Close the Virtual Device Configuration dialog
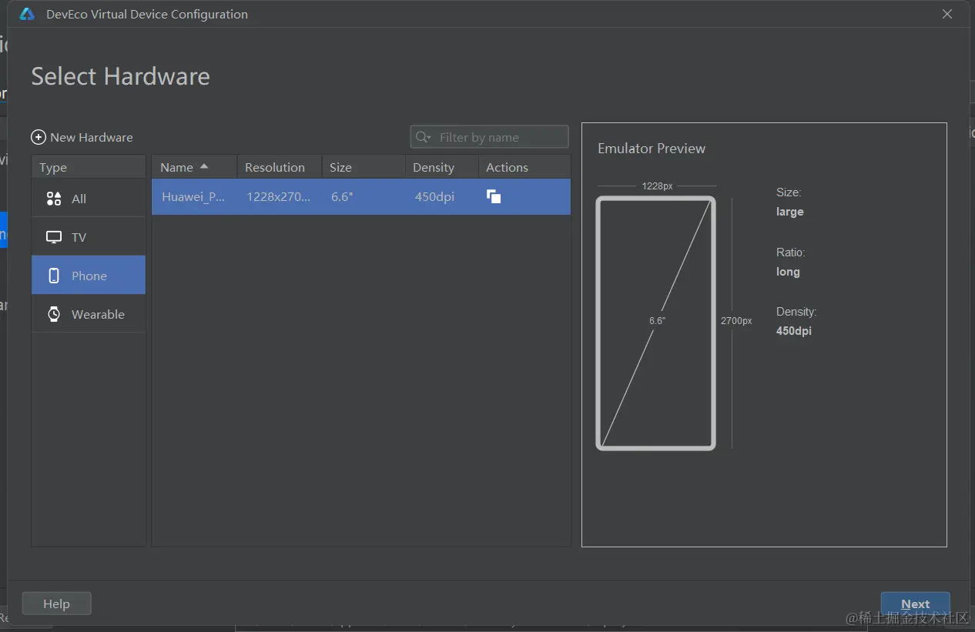 click(947, 14)
